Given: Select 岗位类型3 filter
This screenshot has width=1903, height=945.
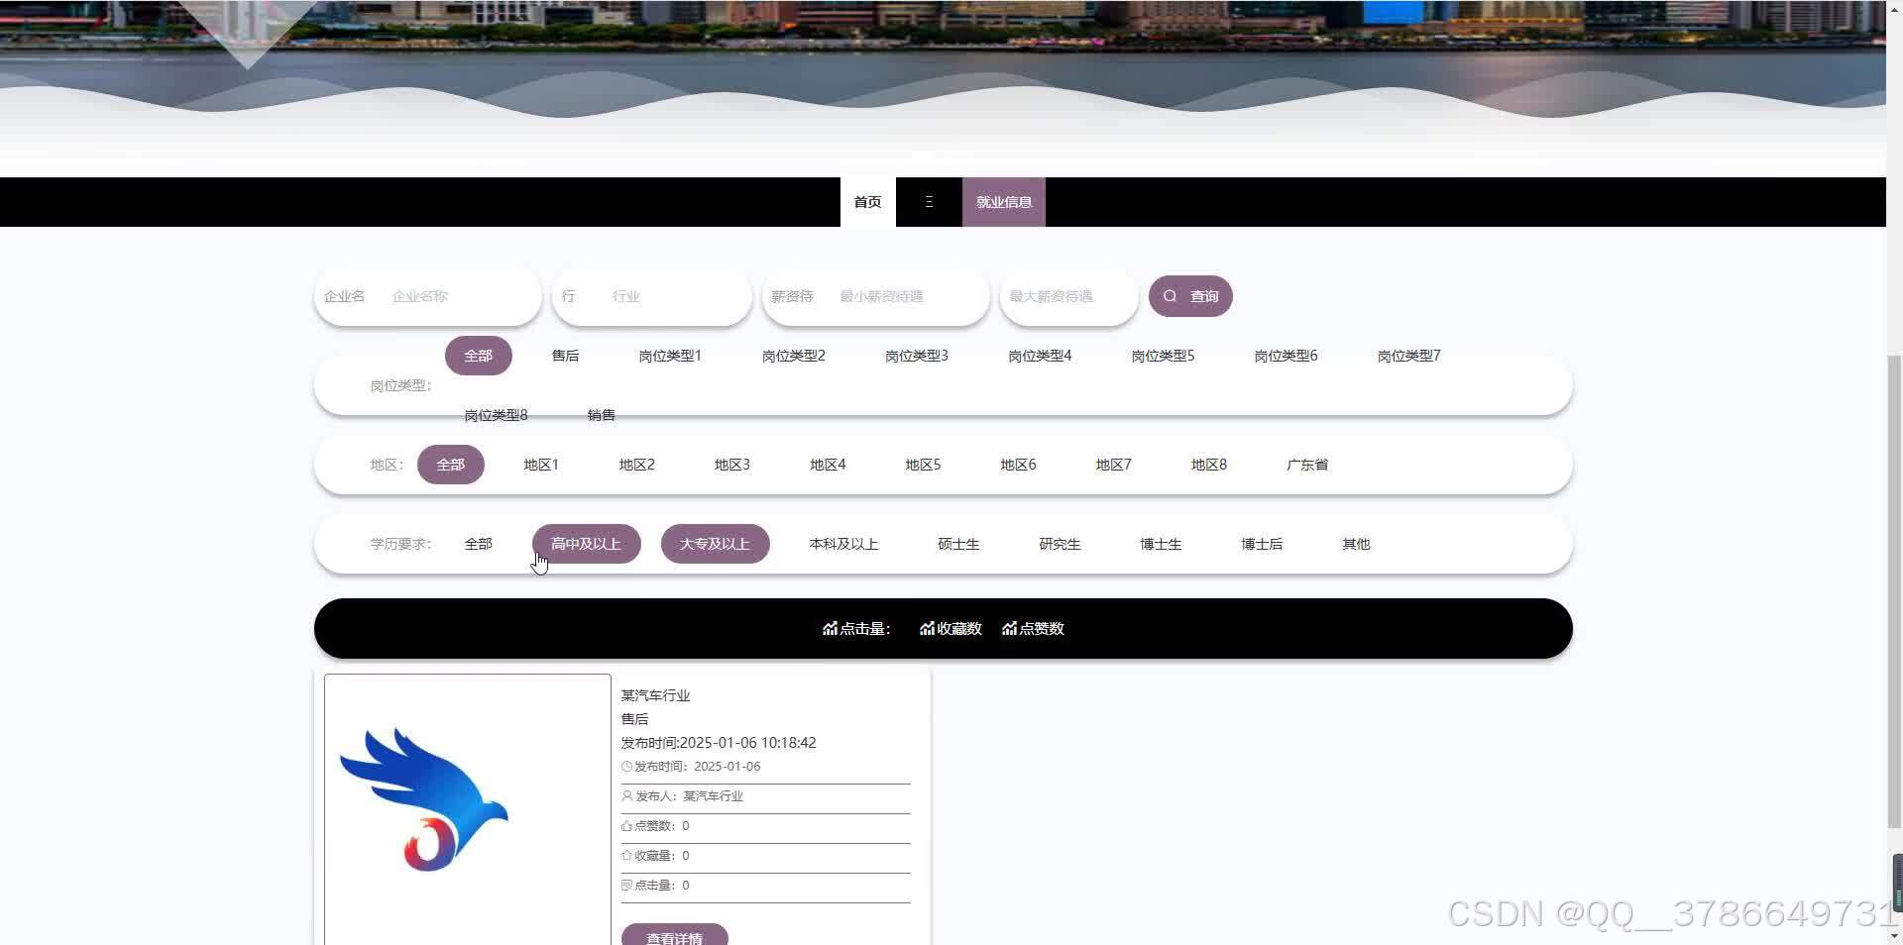Looking at the screenshot, I should [917, 356].
